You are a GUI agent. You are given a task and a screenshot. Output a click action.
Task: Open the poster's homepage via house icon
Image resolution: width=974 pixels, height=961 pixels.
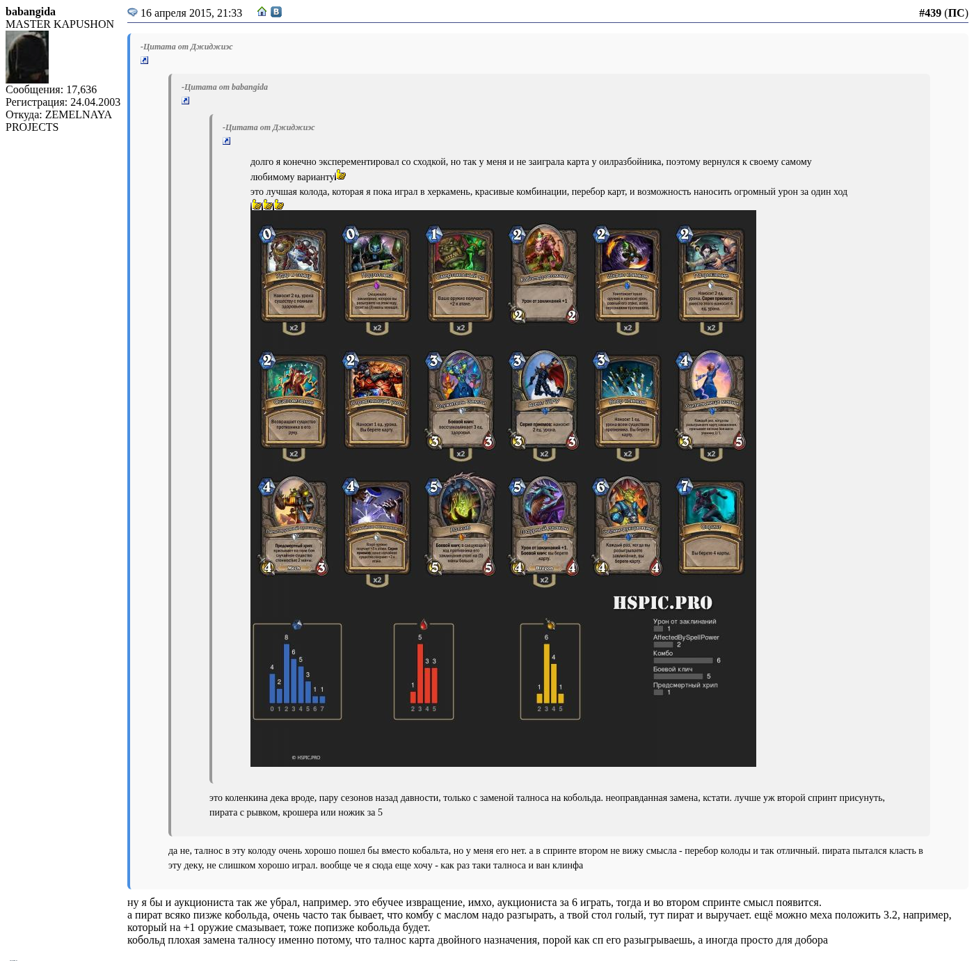point(262,11)
